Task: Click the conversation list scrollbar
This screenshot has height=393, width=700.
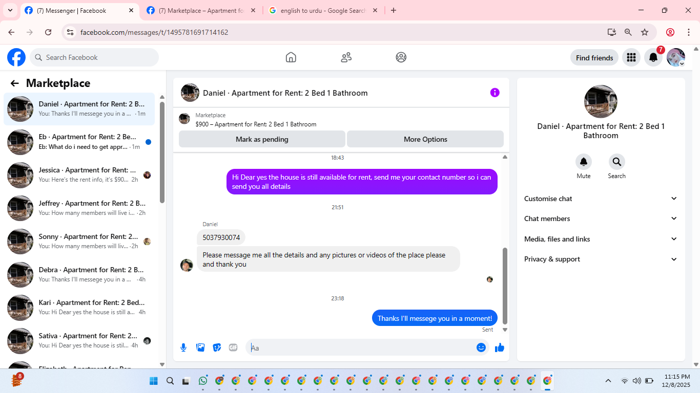Action: [x=162, y=152]
